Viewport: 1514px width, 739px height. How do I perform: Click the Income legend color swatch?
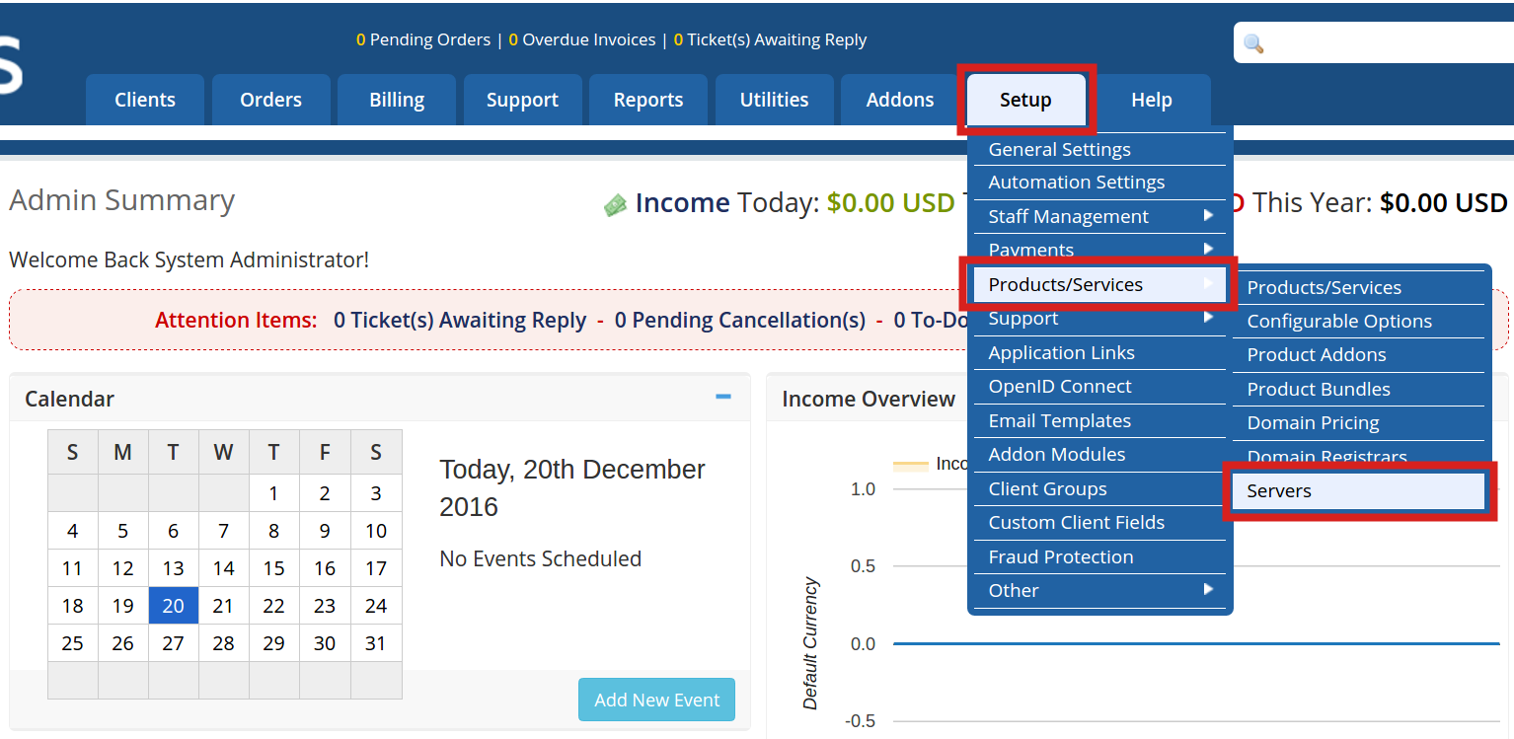click(x=911, y=464)
